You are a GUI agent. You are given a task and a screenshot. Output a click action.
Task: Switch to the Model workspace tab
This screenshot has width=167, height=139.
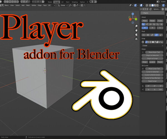[50, 2]
